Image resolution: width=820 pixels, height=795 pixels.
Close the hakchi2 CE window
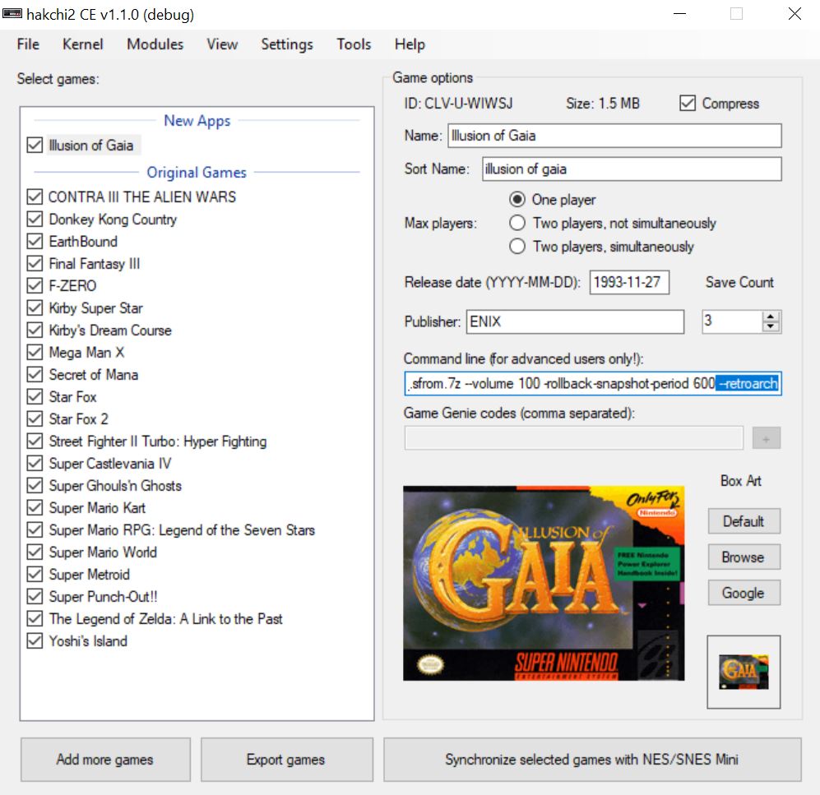click(795, 14)
